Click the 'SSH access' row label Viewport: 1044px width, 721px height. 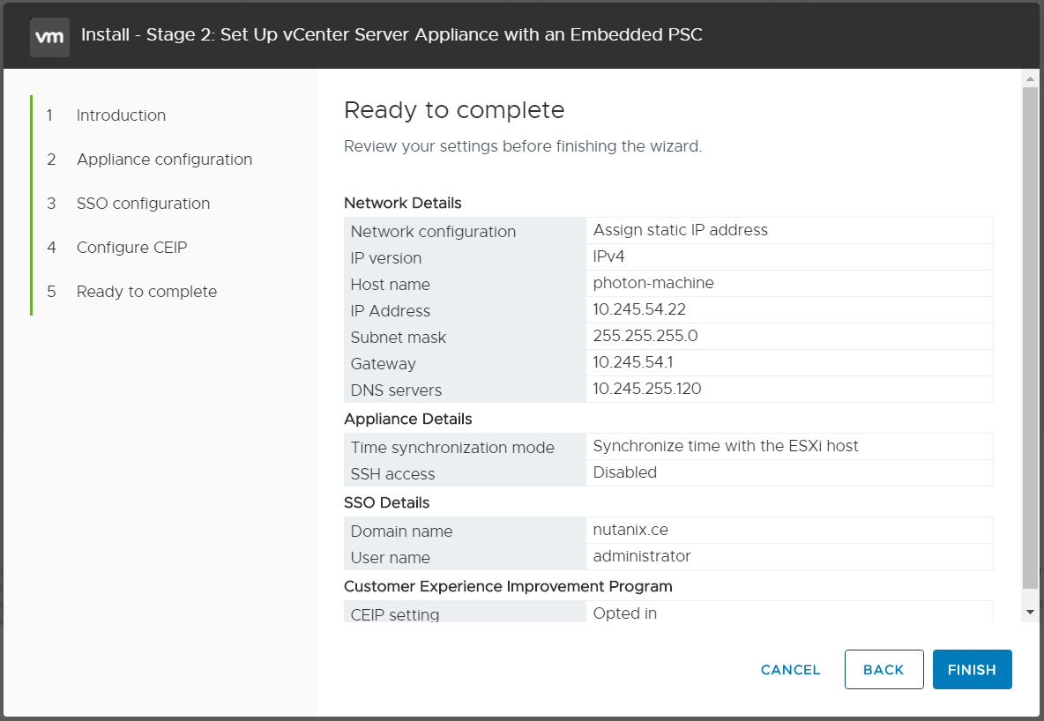tap(393, 474)
